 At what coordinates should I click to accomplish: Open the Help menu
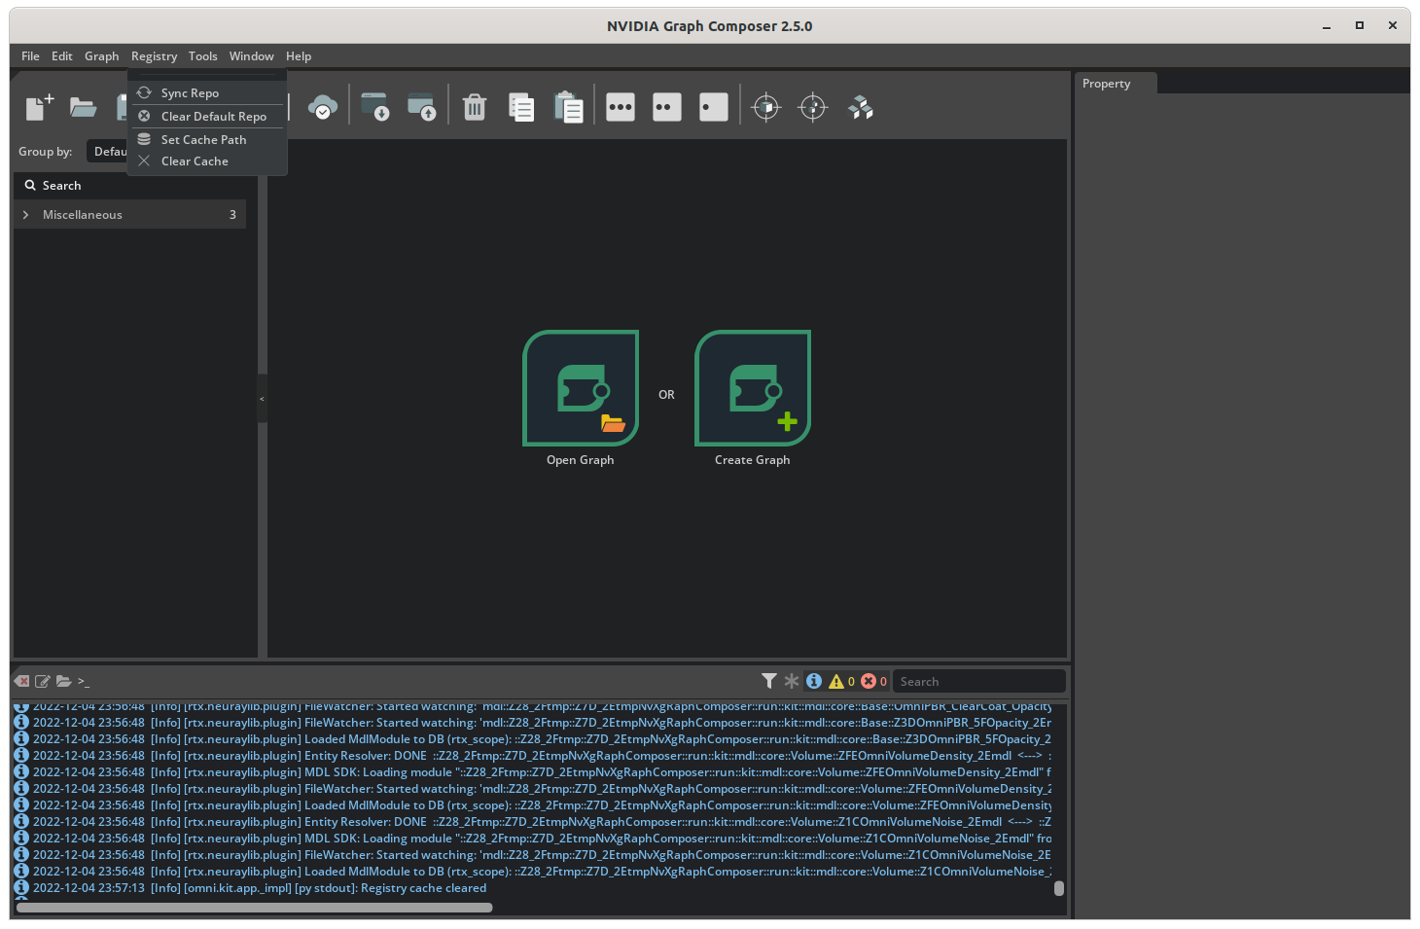(x=299, y=56)
